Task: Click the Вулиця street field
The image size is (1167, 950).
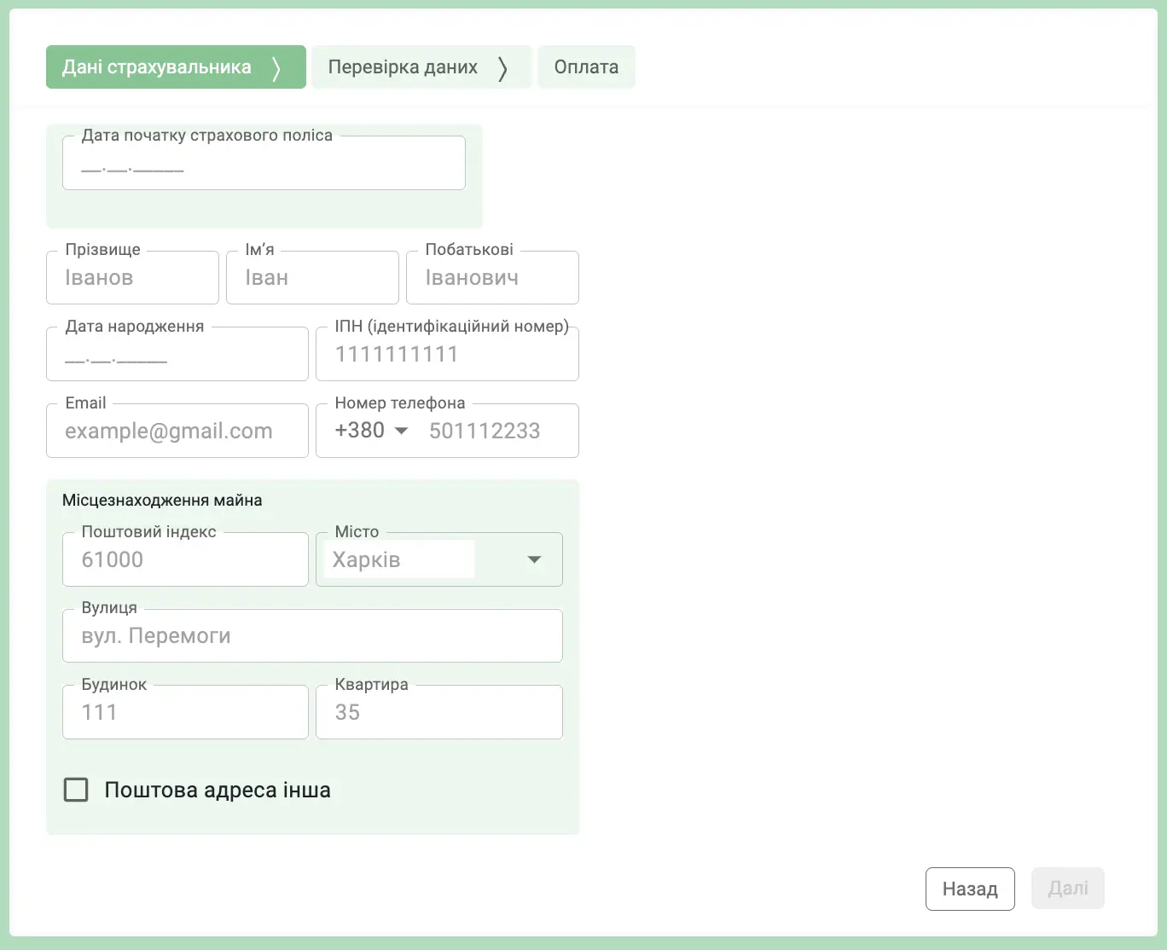Action: [312, 636]
